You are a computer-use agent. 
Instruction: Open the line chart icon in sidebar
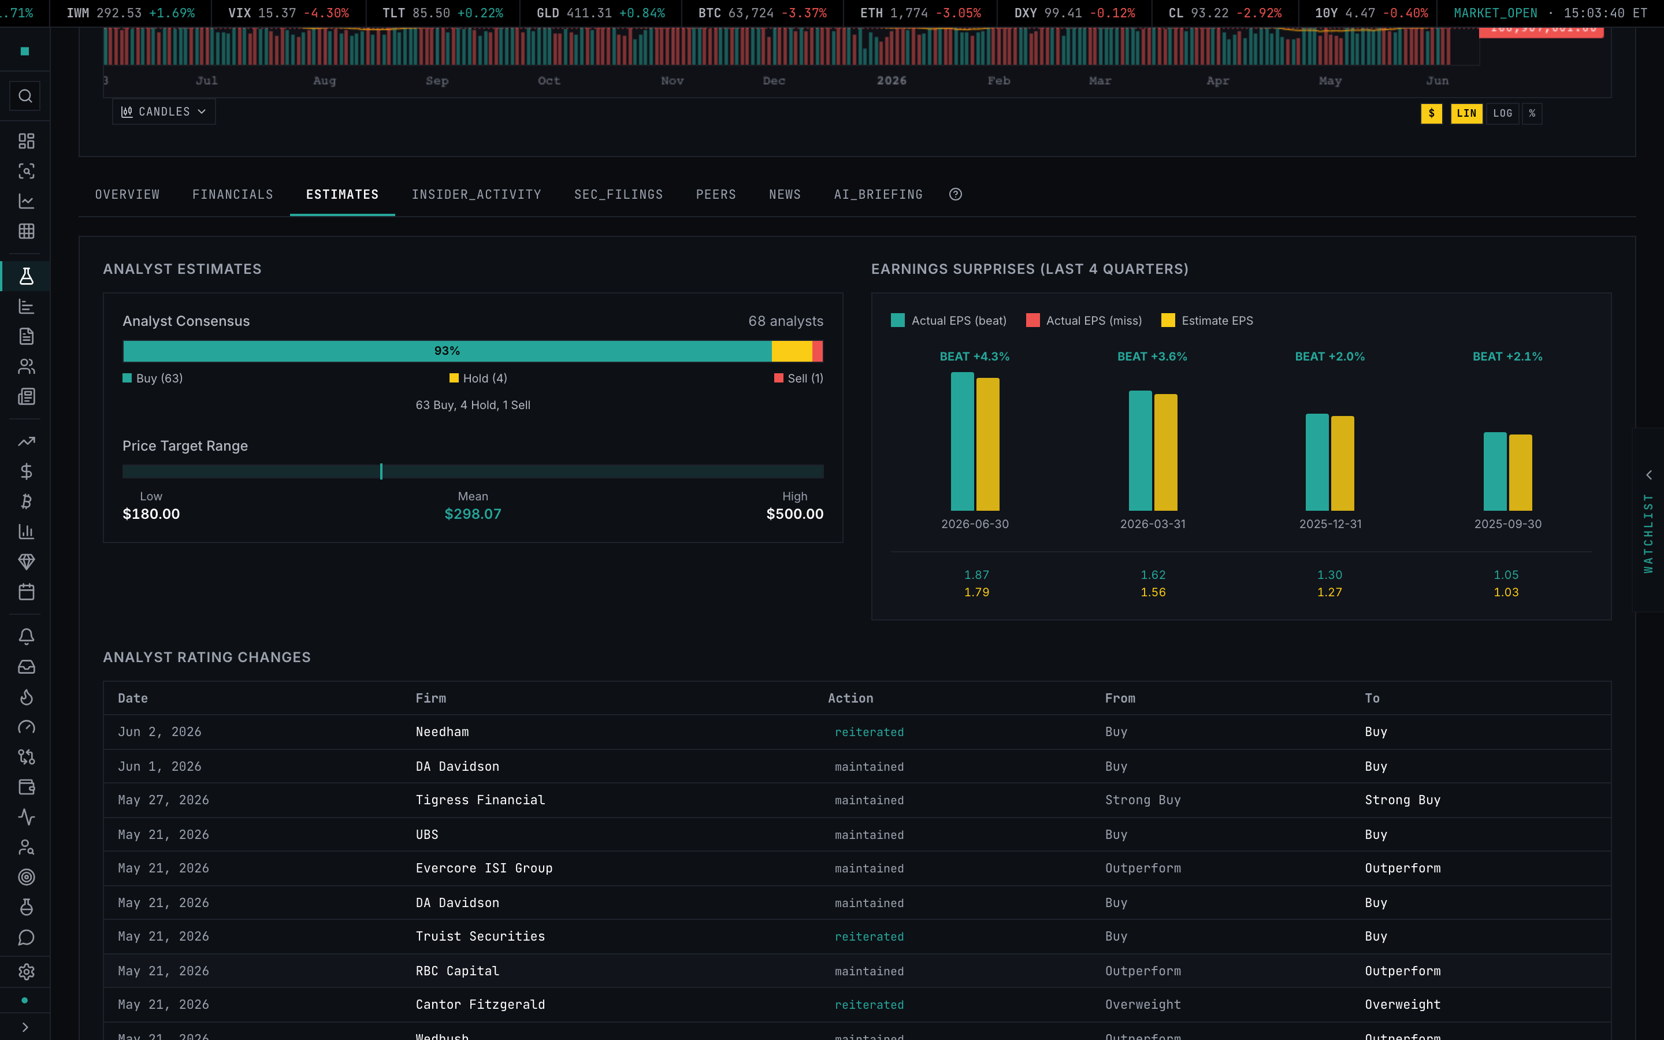(26, 202)
